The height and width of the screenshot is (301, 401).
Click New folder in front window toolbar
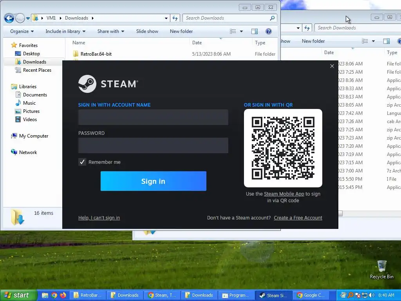click(x=181, y=31)
